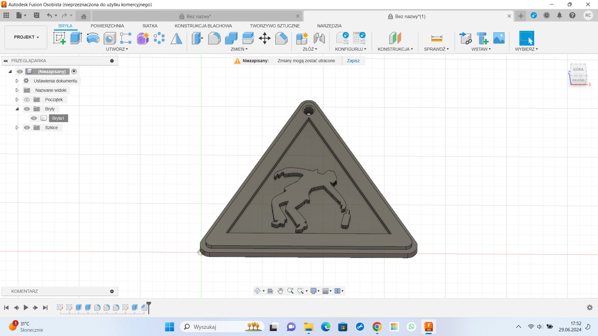Open the ZMIEŃ dropdown menu
This screenshot has width=598, height=336.
[239, 49]
